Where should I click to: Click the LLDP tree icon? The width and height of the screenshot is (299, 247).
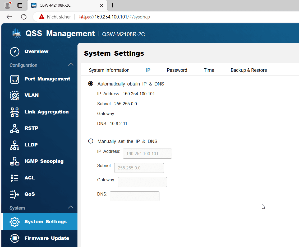(15, 145)
